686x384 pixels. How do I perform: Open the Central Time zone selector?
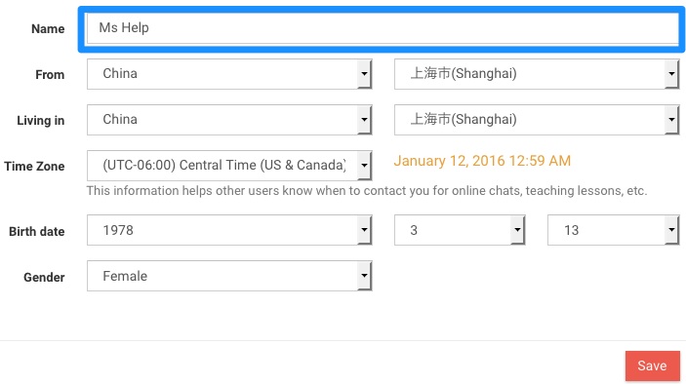click(229, 166)
